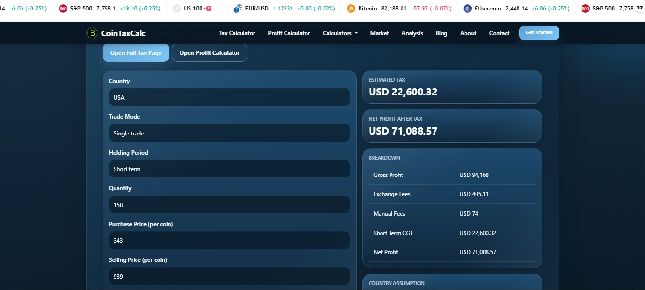This screenshot has height=290, width=645.
Task: Click the Get Started button
Action: [x=539, y=33]
